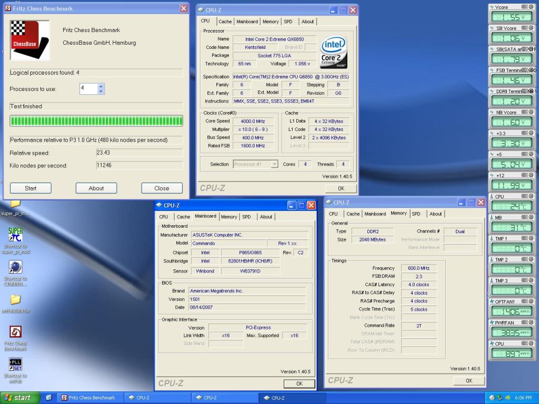539x404 pixels.
Task: Click the CPU temperature 24°C display
Action: pos(512,206)
